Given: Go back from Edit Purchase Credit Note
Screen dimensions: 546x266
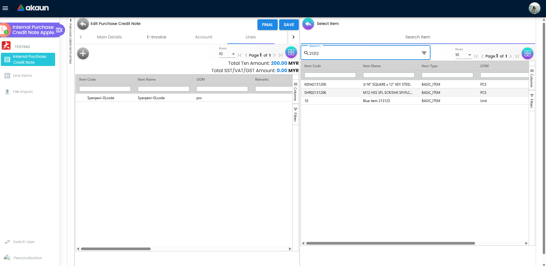Looking at the screenshot, I should tap(83, 24).
